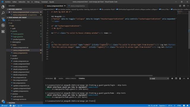Change language mode HTML
This screenshot has width=190, height=107.
(x=179, y=106)
